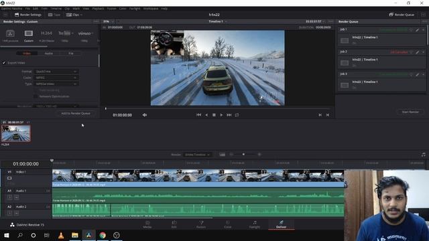Select the Custom render preset icon
Viewport: 429px width, 241px height.
28,33
